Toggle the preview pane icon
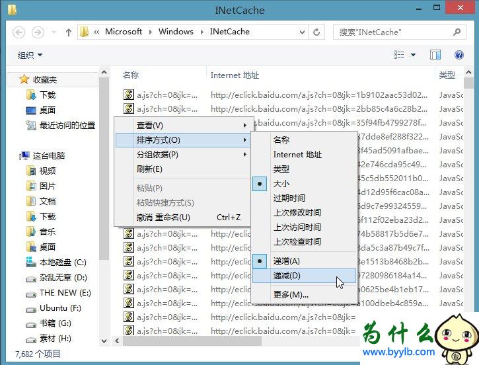479x365 pixels. (x=435, y=55)
